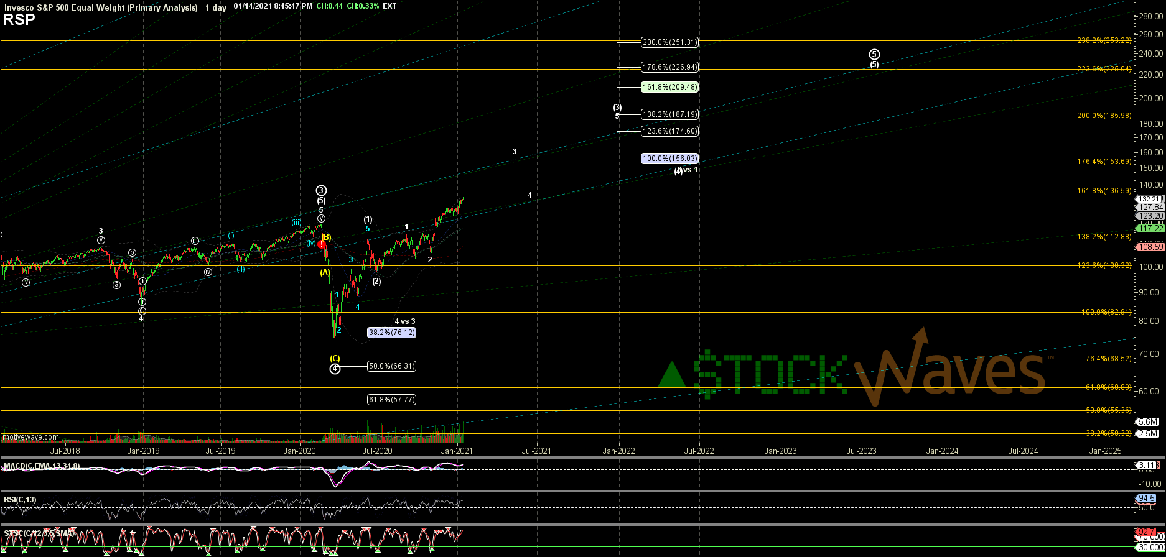Click the orange 138.2%(112.88) level label
The image size is (1166, 557).
[1104, 237]
